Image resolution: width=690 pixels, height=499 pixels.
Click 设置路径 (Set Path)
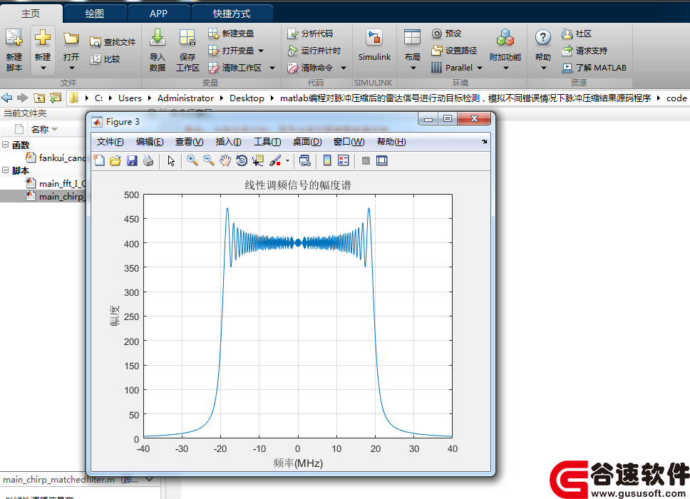point(455,51)
